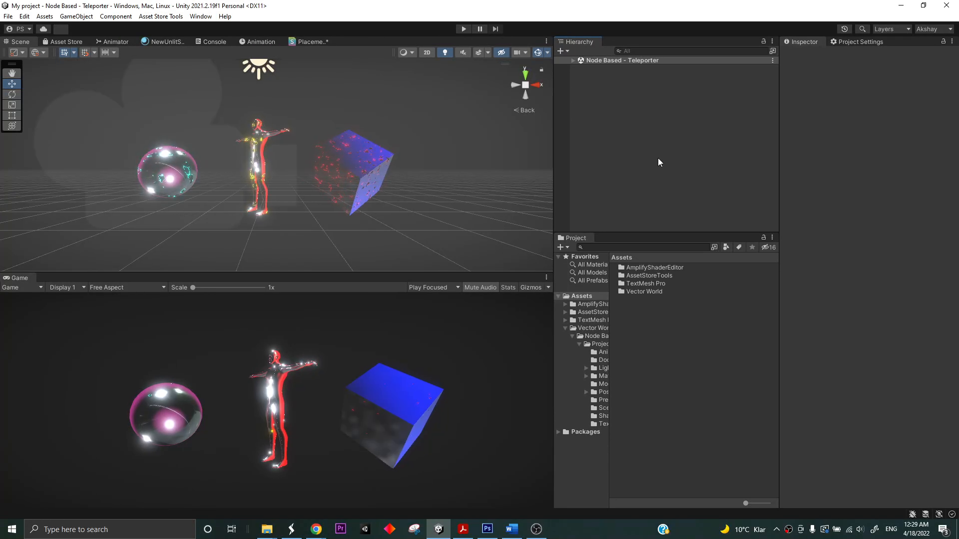Viewport: 959px width, 539px height.
Task: Lock the Project panel
Action: [x=763, y=238]
